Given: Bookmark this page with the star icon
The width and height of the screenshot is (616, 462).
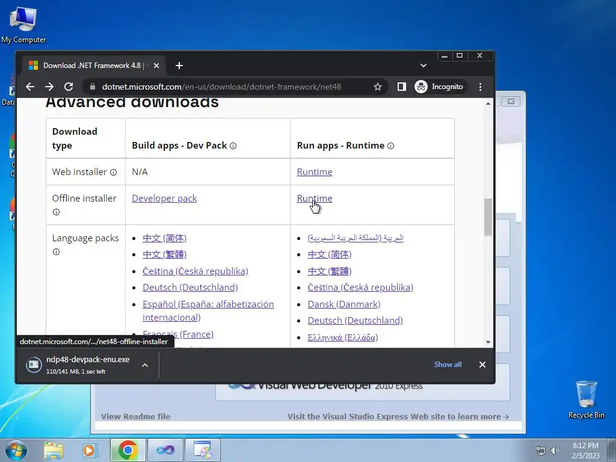Looking at the screenshot, I should click(x=378, y=87).
